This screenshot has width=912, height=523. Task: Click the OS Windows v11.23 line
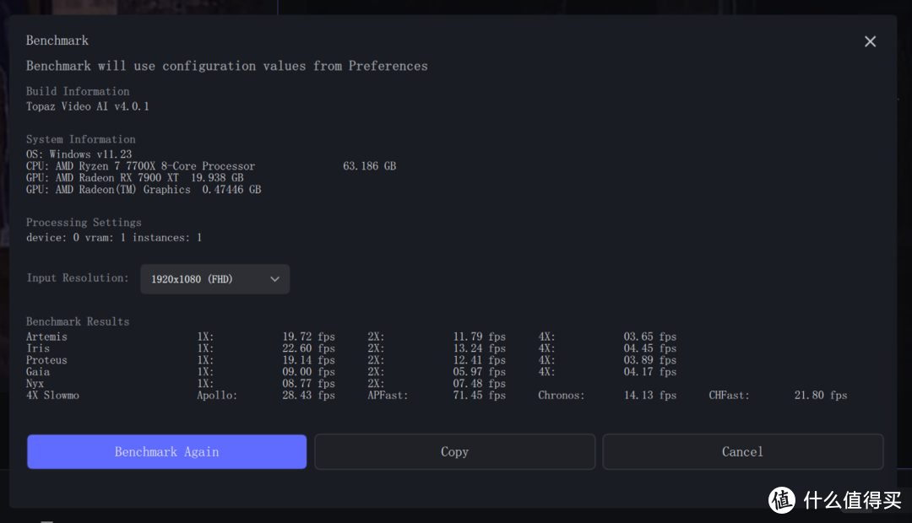pos(79,154)
